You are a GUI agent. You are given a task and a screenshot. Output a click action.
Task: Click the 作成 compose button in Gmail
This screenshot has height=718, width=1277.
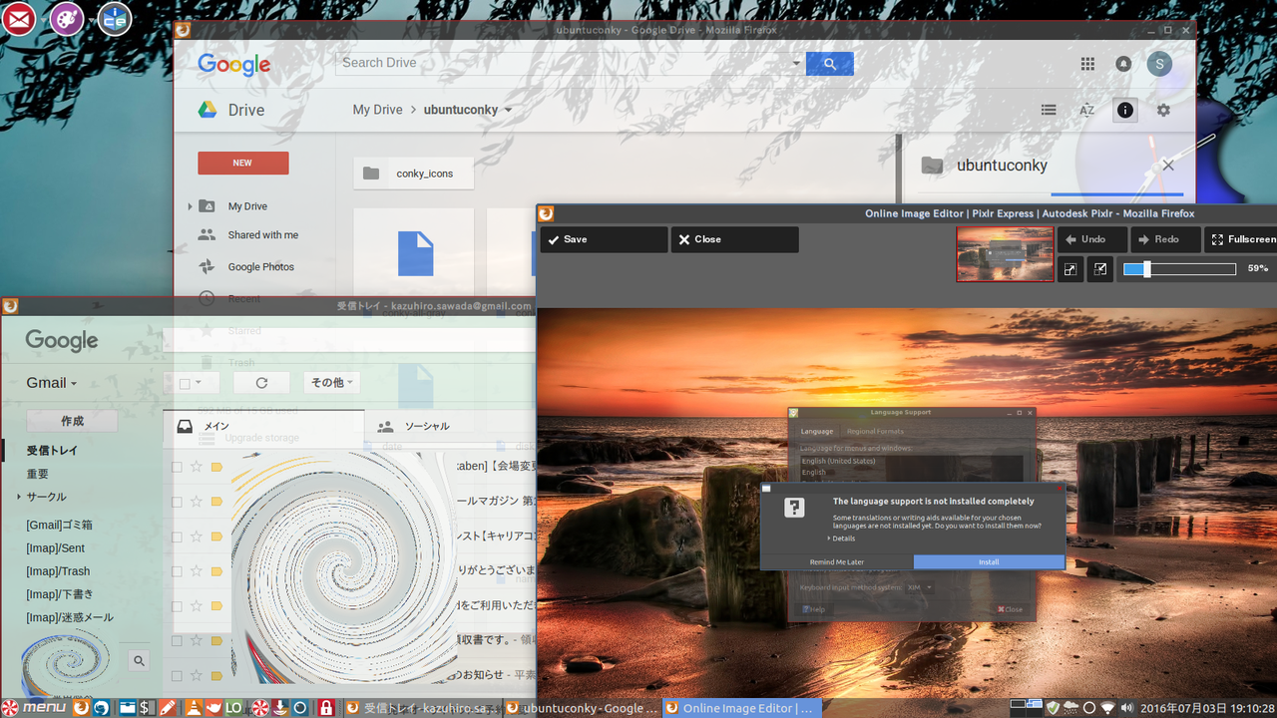[x=72, y=421]
